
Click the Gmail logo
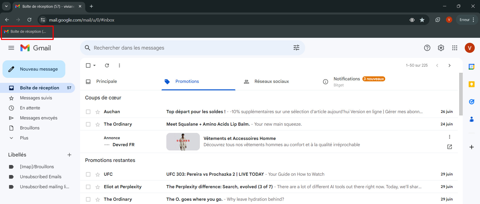point(36,48)
